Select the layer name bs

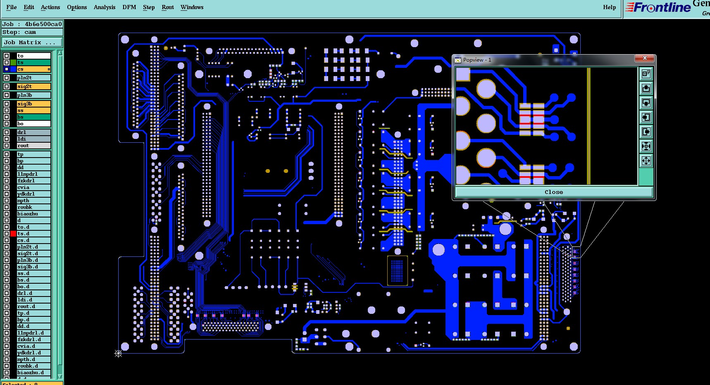coord(34,117)
